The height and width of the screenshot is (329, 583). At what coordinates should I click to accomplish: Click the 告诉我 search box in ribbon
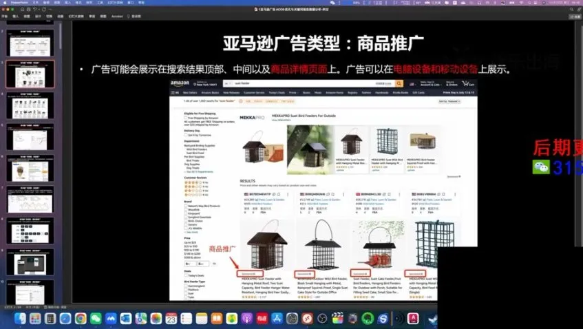pos(135,16)
